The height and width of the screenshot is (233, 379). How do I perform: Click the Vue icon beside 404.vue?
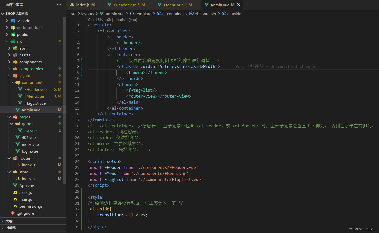tap(18, 137)
